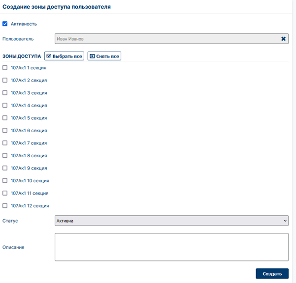Screen dimensions: 296x283
Task: Toggle the Активность checkbox
Action: [x=5, y=24]
